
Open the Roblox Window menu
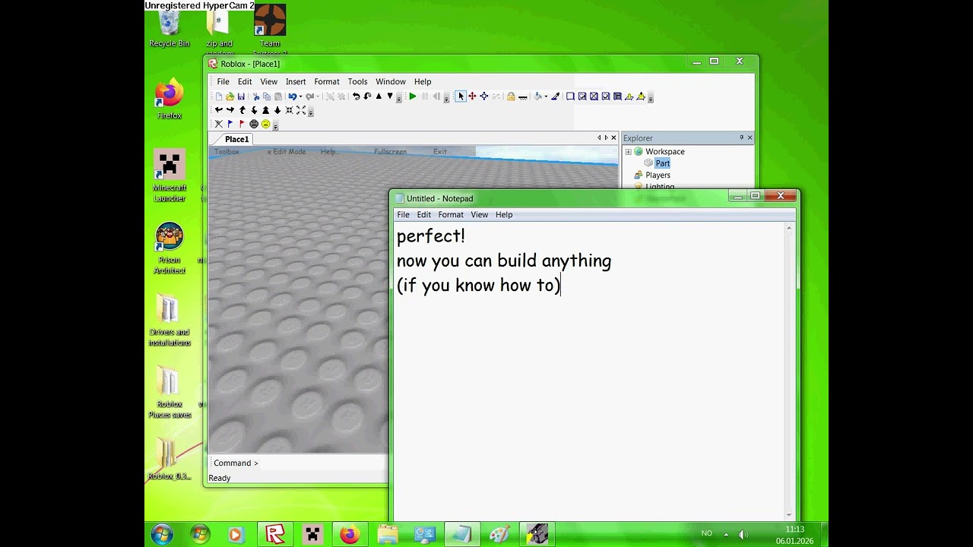coord(391,81)
